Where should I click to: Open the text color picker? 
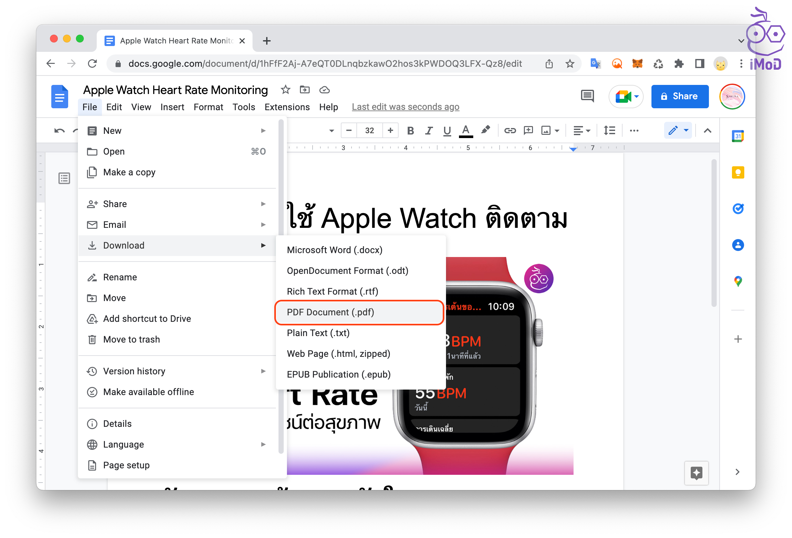pyautogui.click(x=465, y=131)
